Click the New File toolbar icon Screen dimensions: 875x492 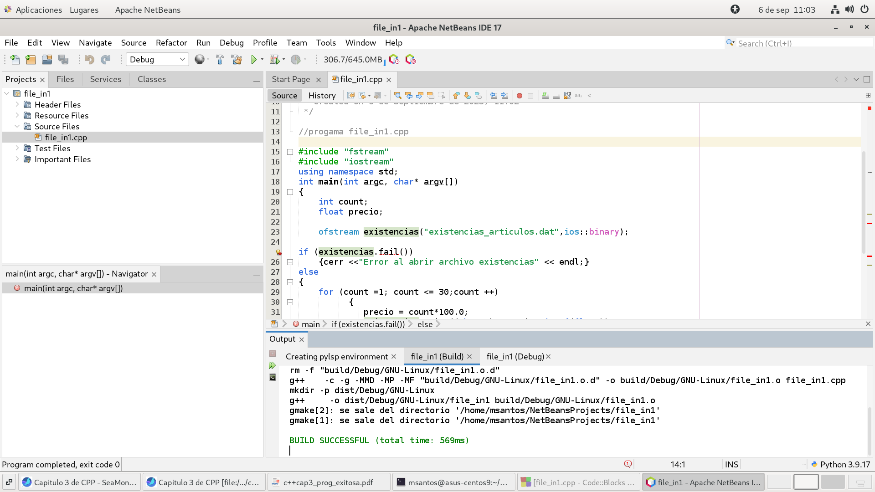tap(15, 60)
